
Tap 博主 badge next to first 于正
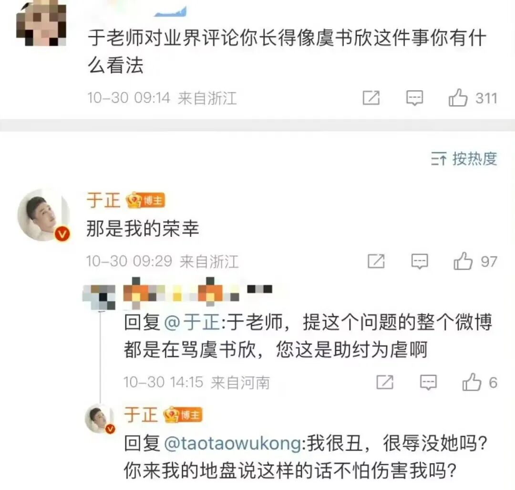click(x=145, y=200)
